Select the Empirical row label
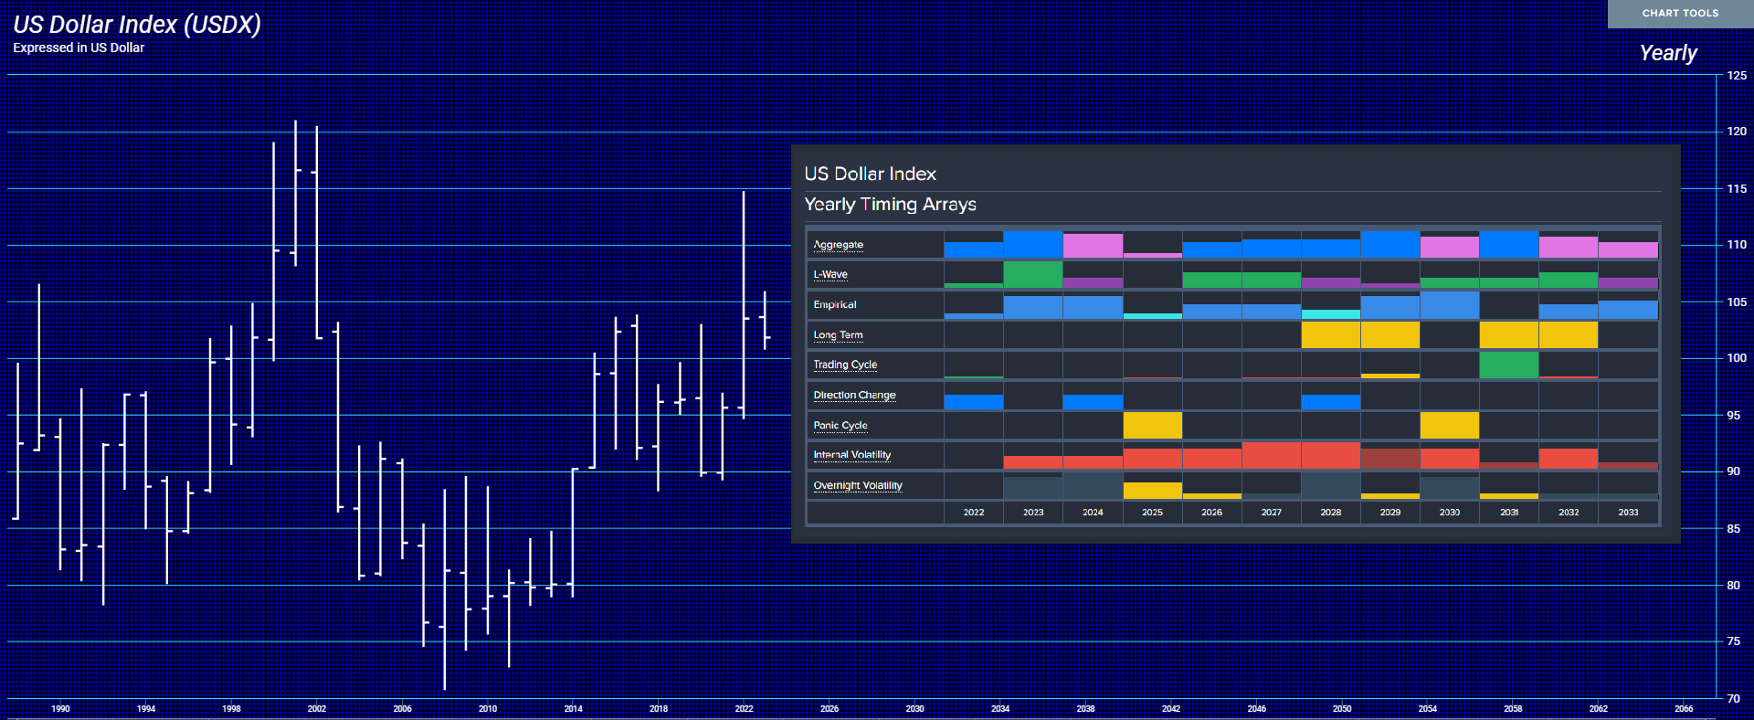 (x=835, y=304)
